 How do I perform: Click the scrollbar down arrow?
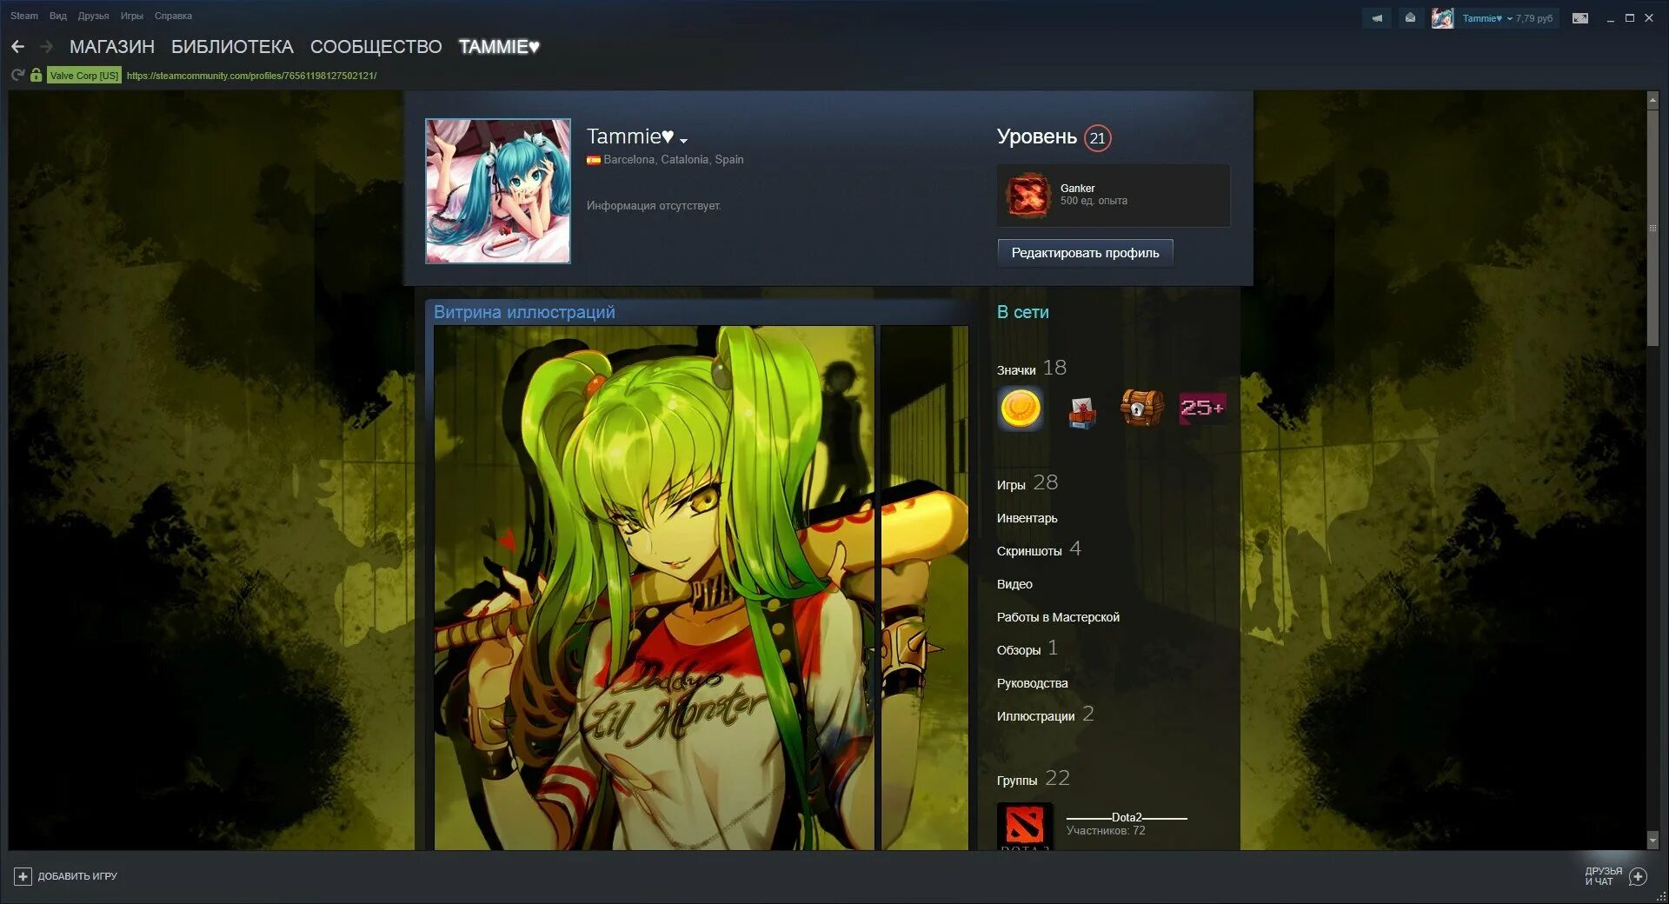[x=1652, y=841]
